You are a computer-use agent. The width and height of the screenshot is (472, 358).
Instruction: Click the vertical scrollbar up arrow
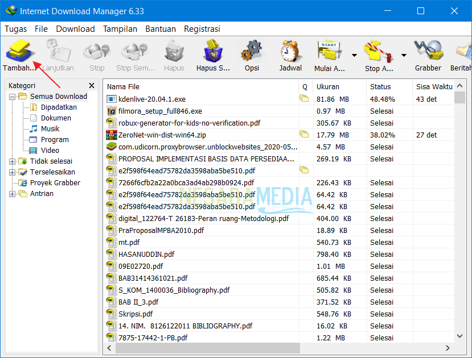[x=459, y=86]
